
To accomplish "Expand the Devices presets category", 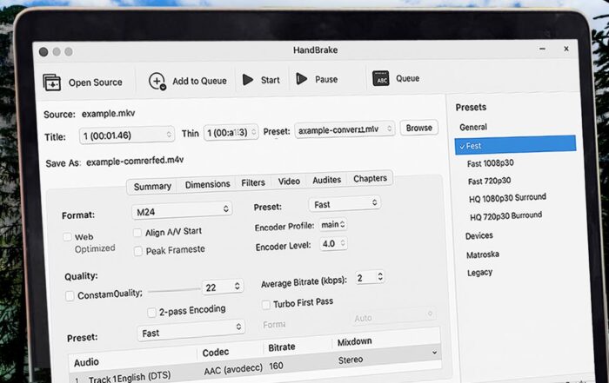I will pyautogui.click(x=478, y=235).
